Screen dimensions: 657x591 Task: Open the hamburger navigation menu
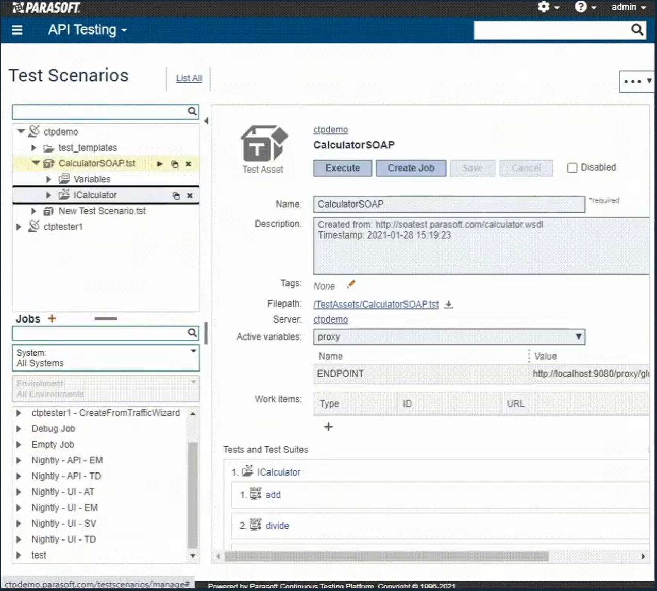click(x=17, y=30)
